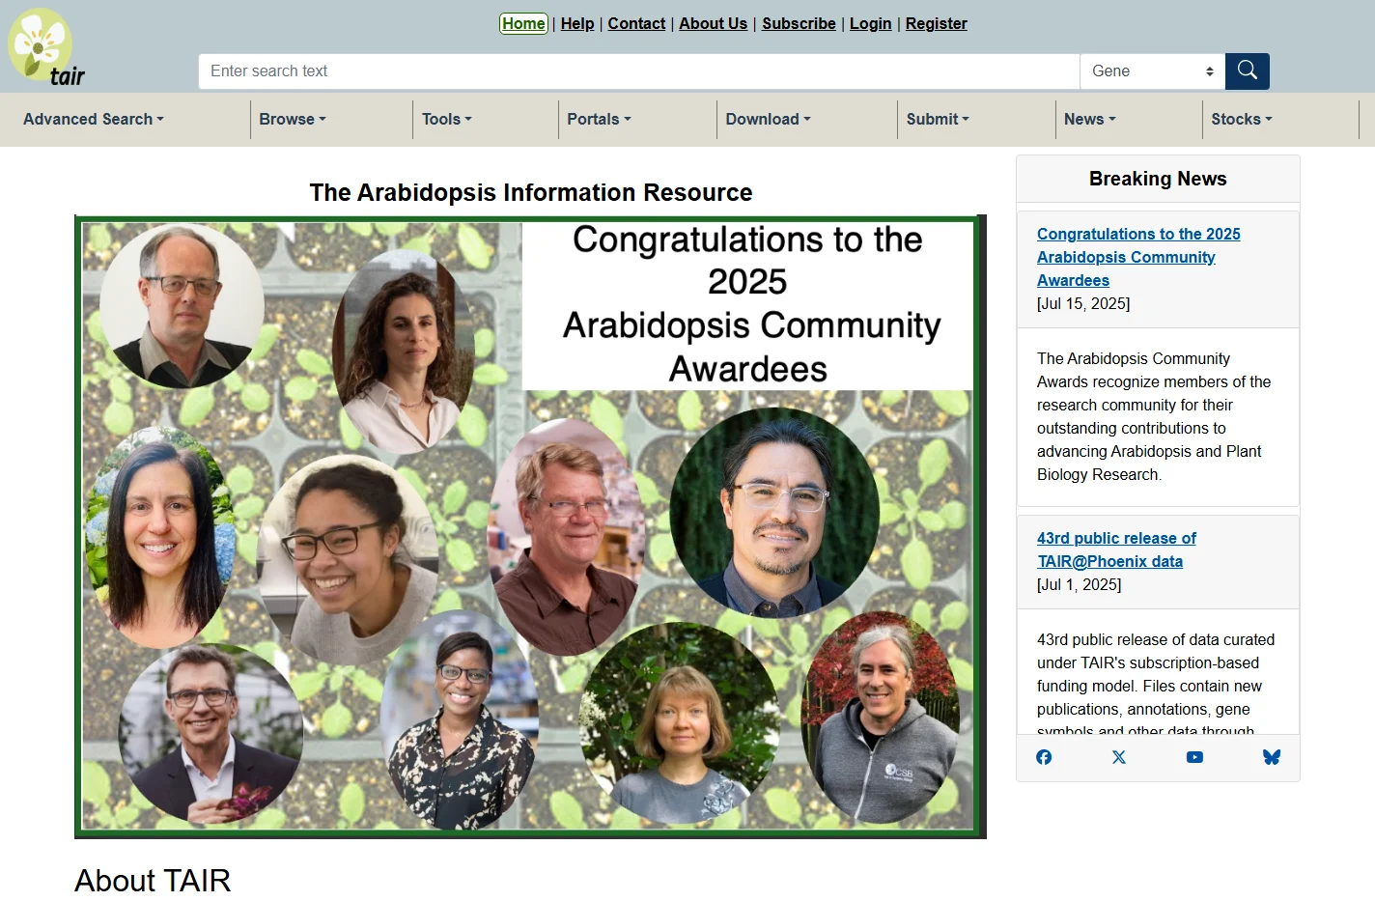Viewport: 1375px width, 901px height.
Task: Expand the News menu
Action: coord(1090,120)
